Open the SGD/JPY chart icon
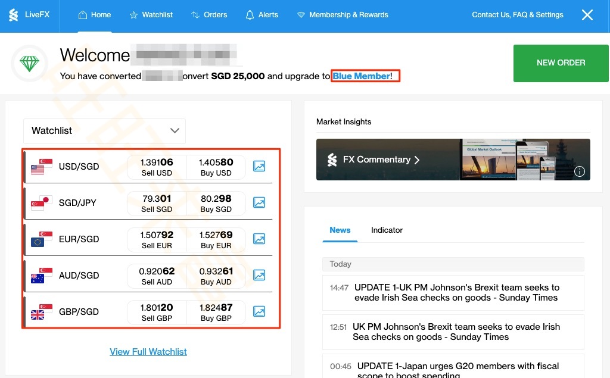 click(259, 202)
